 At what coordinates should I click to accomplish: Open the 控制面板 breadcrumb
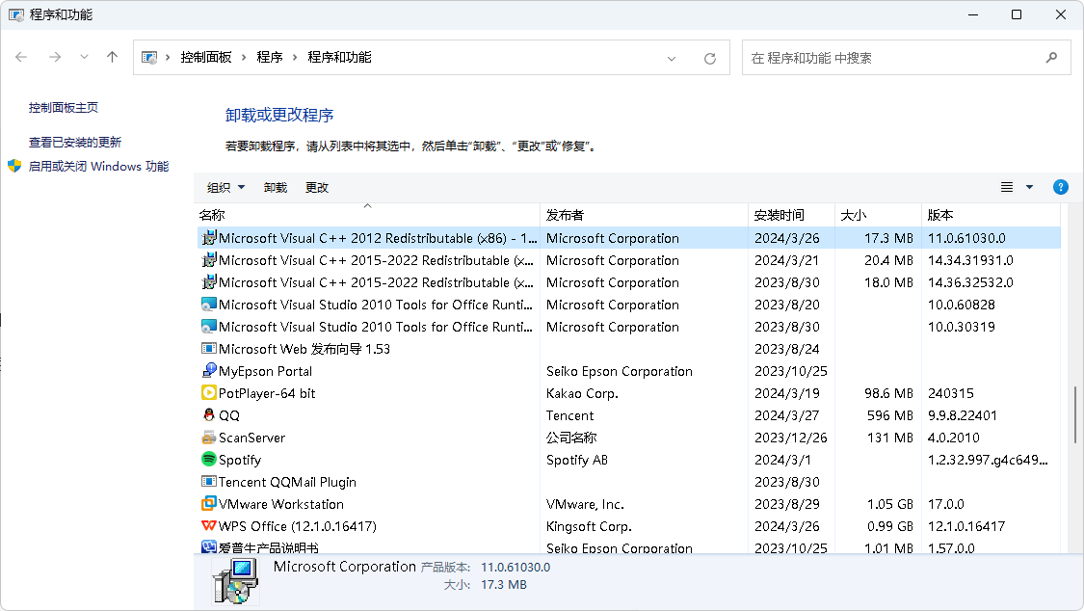pyautogui.click(x=206, y=58)
